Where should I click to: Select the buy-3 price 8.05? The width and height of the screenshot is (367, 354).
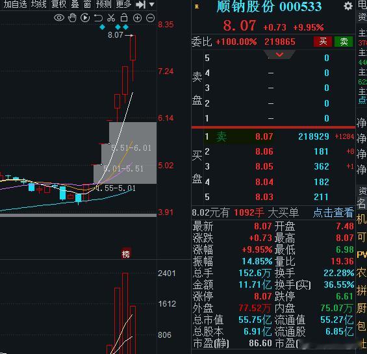coord(264,166)
